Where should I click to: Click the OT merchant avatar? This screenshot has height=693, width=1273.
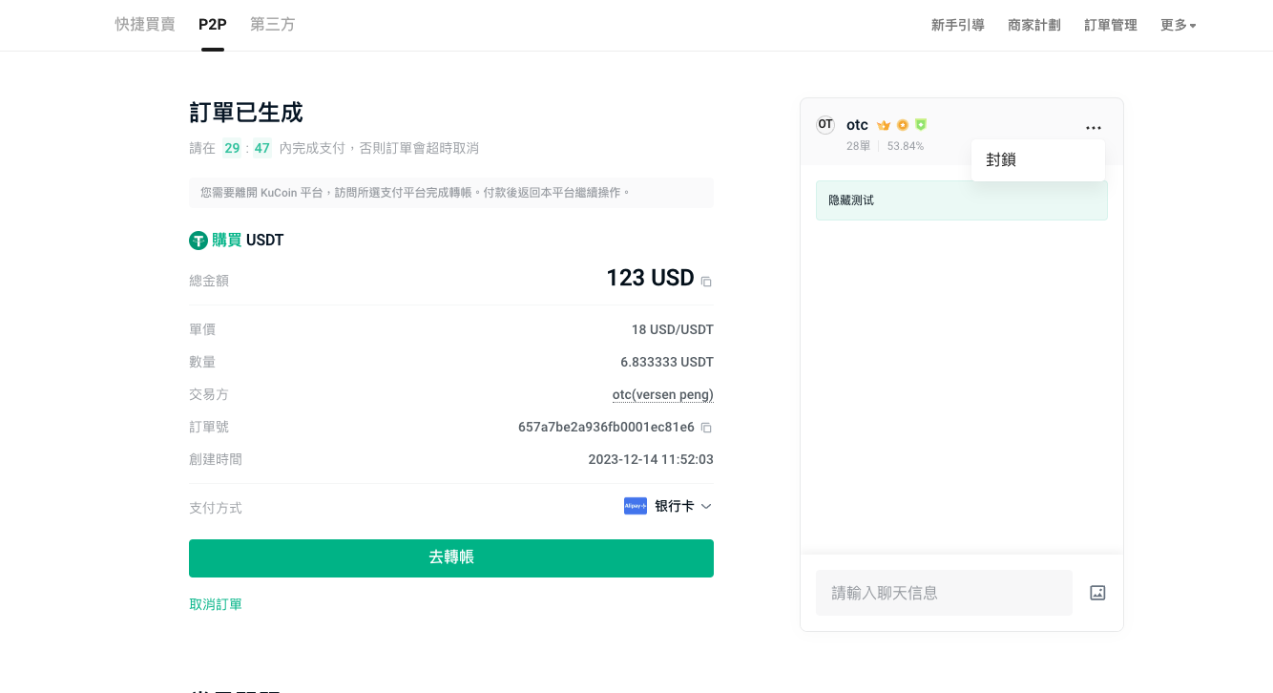tap(825, 125)
